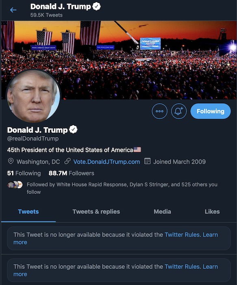Click the location pin icon by Washington, DC
Image resolution: width=237 pixels, height=285 pixels.
[x=11, y=161]
